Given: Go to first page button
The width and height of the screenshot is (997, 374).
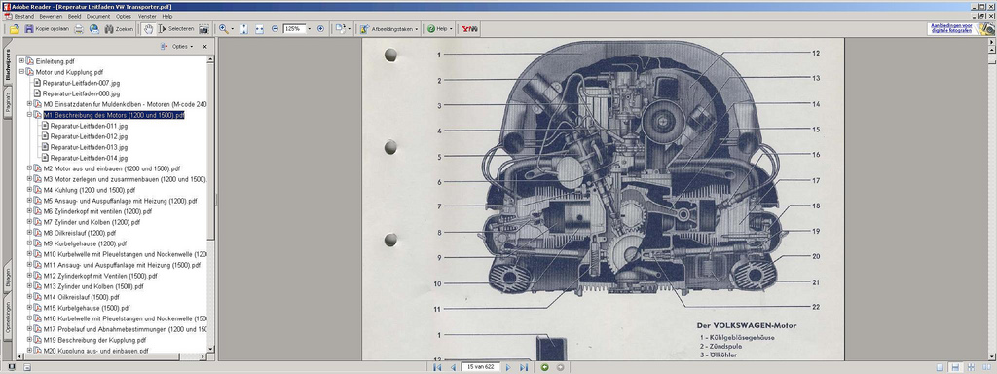Looking at the screenshot, I should [x=437, y=367].
